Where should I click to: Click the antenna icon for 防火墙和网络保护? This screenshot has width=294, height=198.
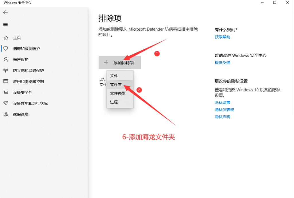click(6, 70)
